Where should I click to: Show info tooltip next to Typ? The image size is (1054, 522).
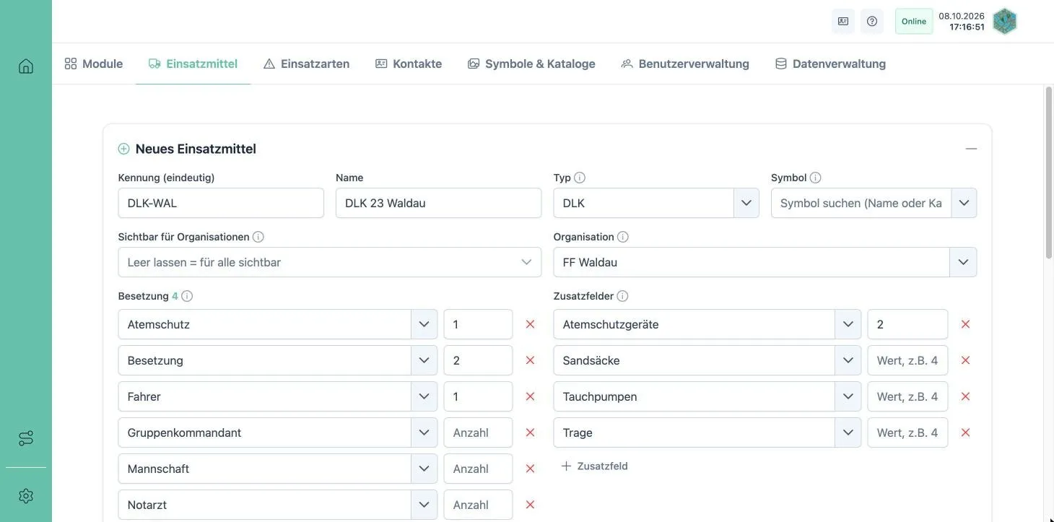(x=580, y=178)
